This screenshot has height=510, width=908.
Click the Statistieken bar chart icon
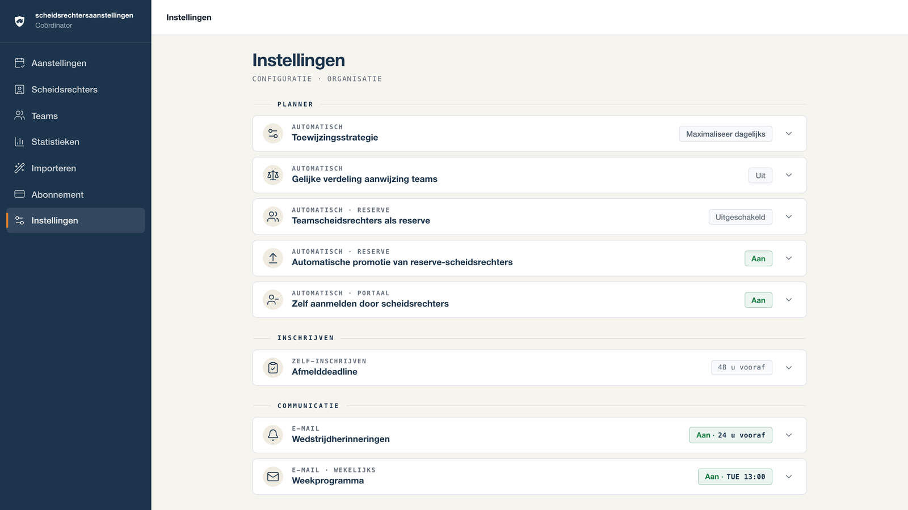19,142
